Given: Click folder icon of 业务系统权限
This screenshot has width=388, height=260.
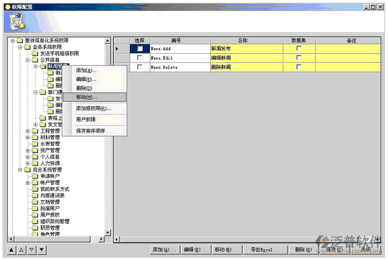Looking at the screenshot, I should click(27, 47).
